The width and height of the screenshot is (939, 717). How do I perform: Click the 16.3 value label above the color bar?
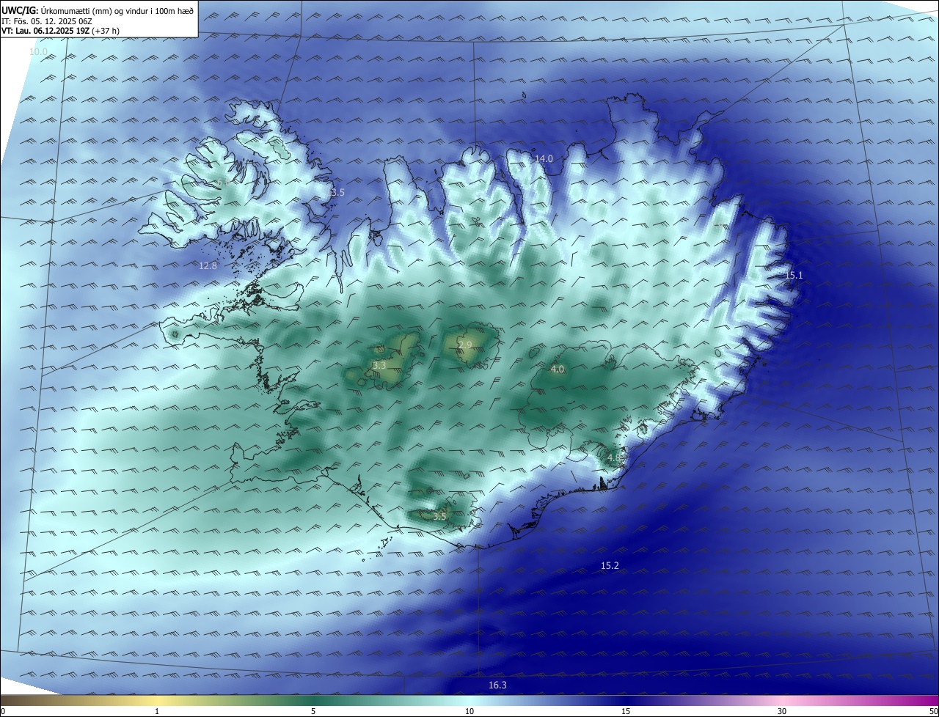tap(497, 685)
